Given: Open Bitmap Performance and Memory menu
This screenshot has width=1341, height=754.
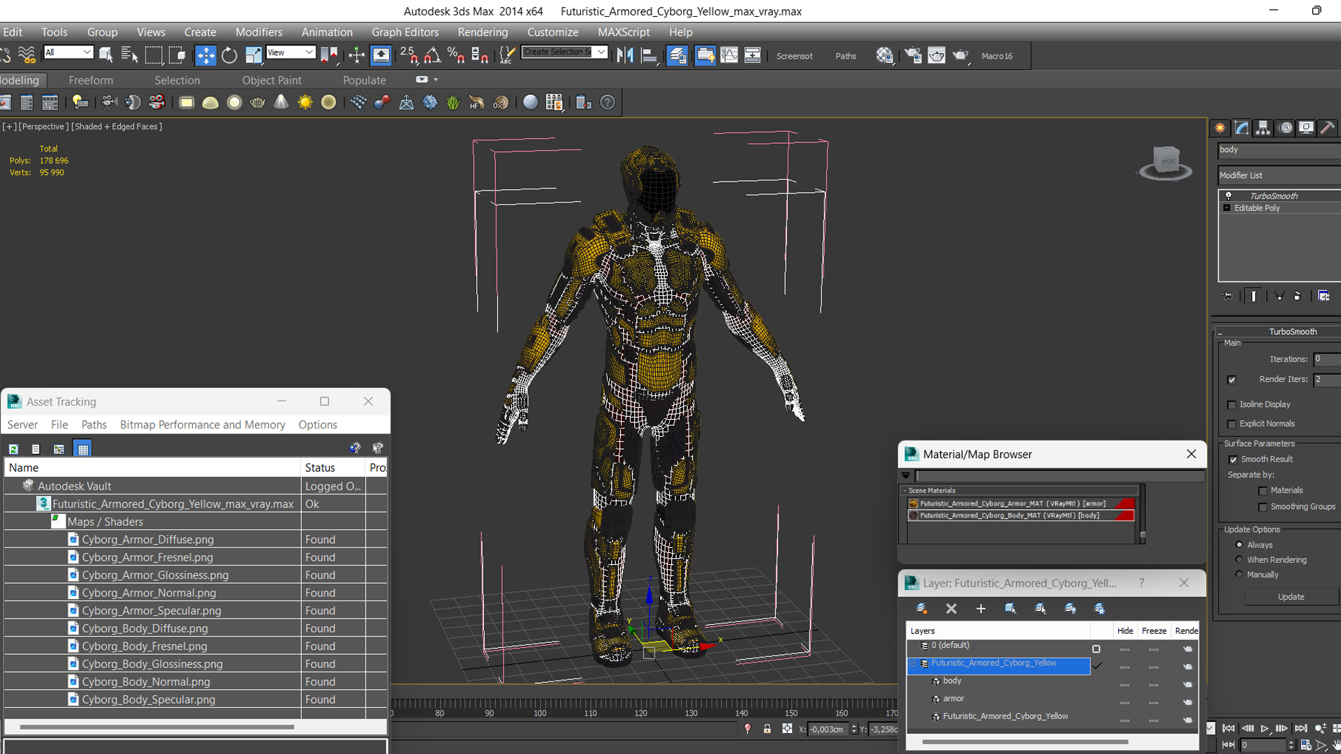Looking at the screenshot, I should 203,424.
